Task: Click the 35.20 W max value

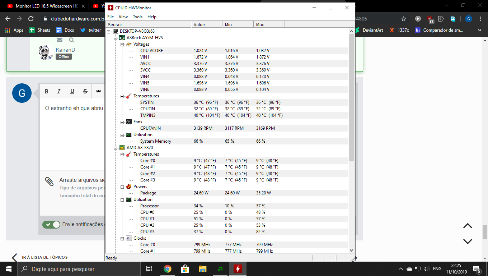Action: click(x=264, y=193)
